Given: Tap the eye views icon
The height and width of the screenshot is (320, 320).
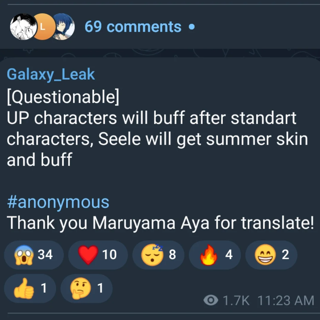Looking at the screenshot, I should (211, 300).
